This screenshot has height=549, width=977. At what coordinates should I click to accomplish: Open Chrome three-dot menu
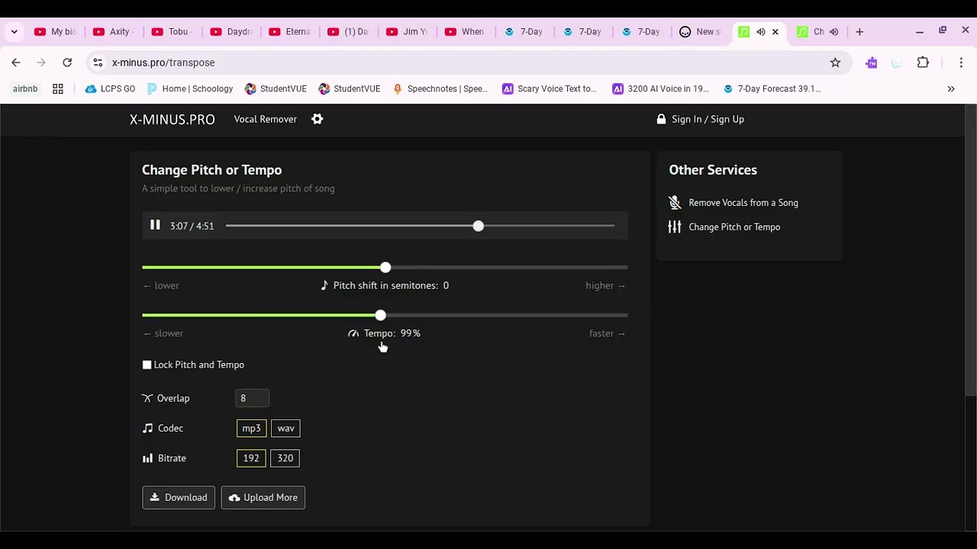point(961,63)
